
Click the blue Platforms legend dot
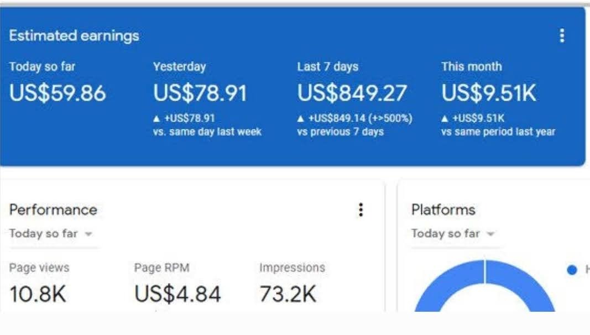tap(572, 270)
